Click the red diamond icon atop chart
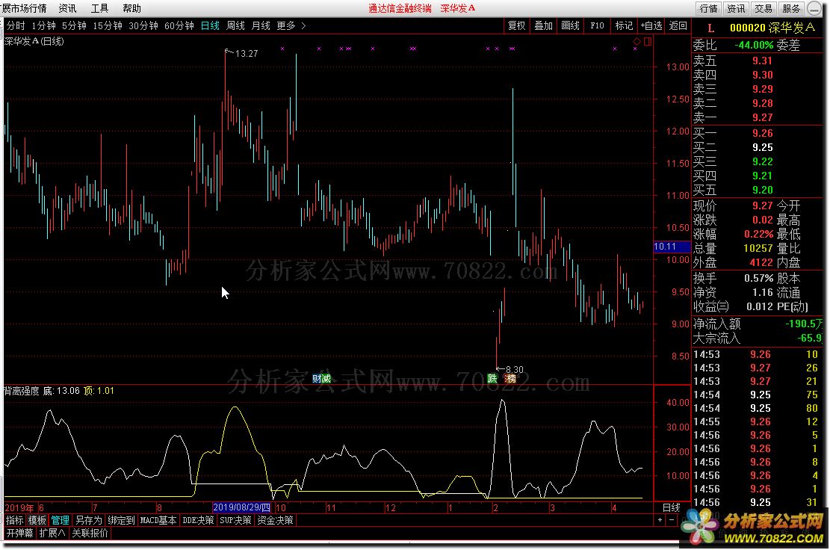830x550 pixels. pyautogui.click(x=637, y=41)
